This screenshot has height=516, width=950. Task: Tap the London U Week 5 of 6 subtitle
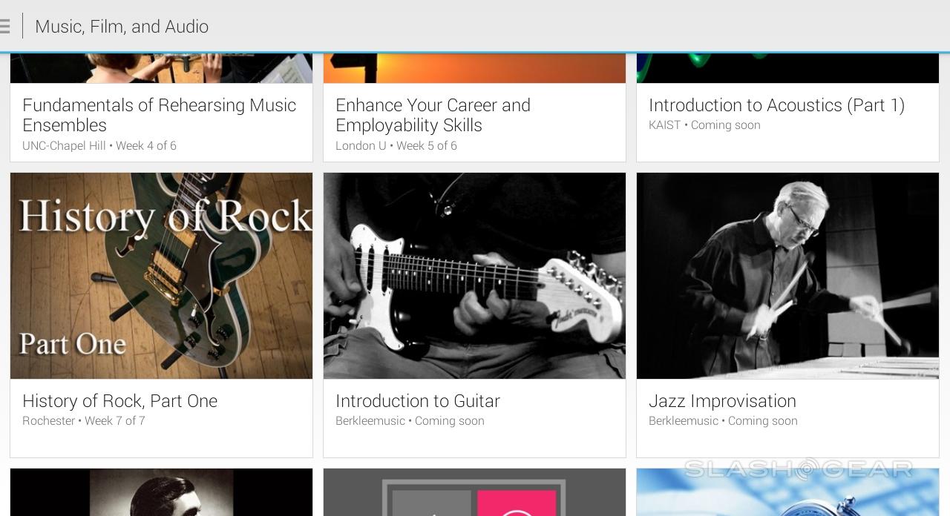(396, 146)
